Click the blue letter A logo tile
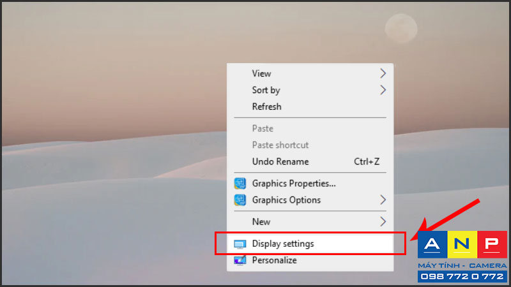Screen dimensions: 511x287 pyautogui.click(x=432, y=244)
